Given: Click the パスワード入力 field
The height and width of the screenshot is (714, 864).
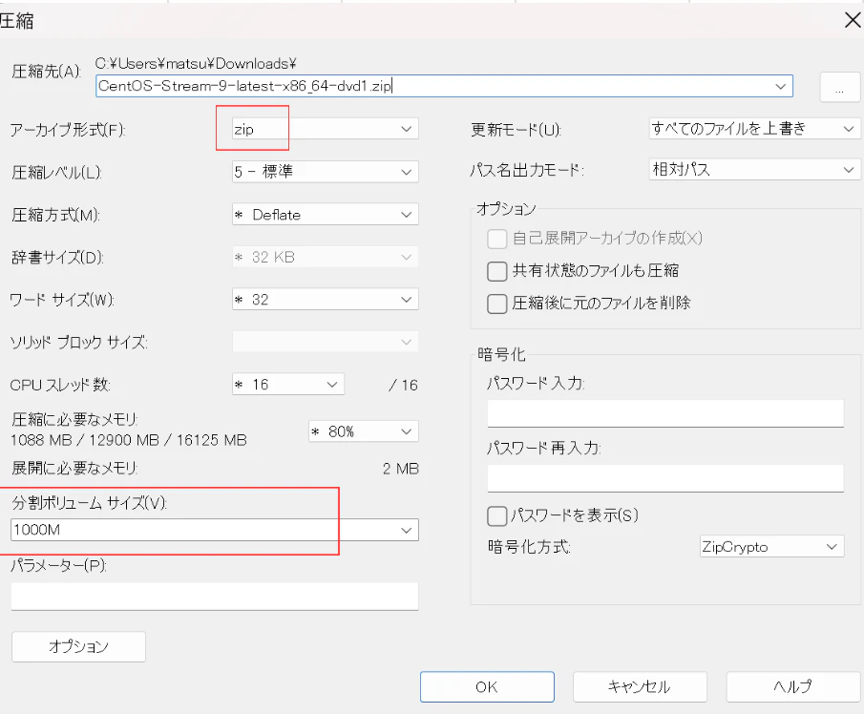Looking at the screenshot, I should point(665,413).
